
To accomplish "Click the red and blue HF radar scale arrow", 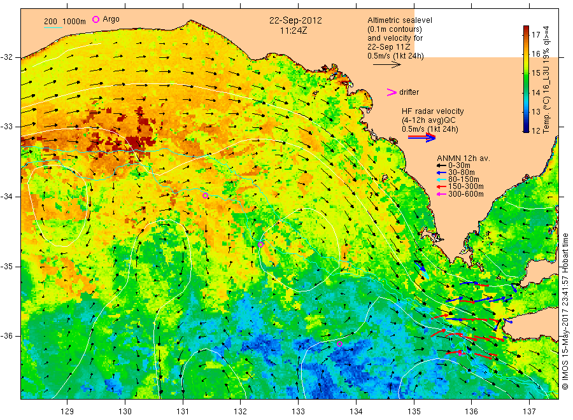I will coord(421,137).
